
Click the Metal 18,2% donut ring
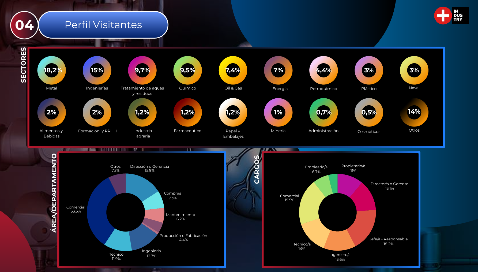pos(51,70)
